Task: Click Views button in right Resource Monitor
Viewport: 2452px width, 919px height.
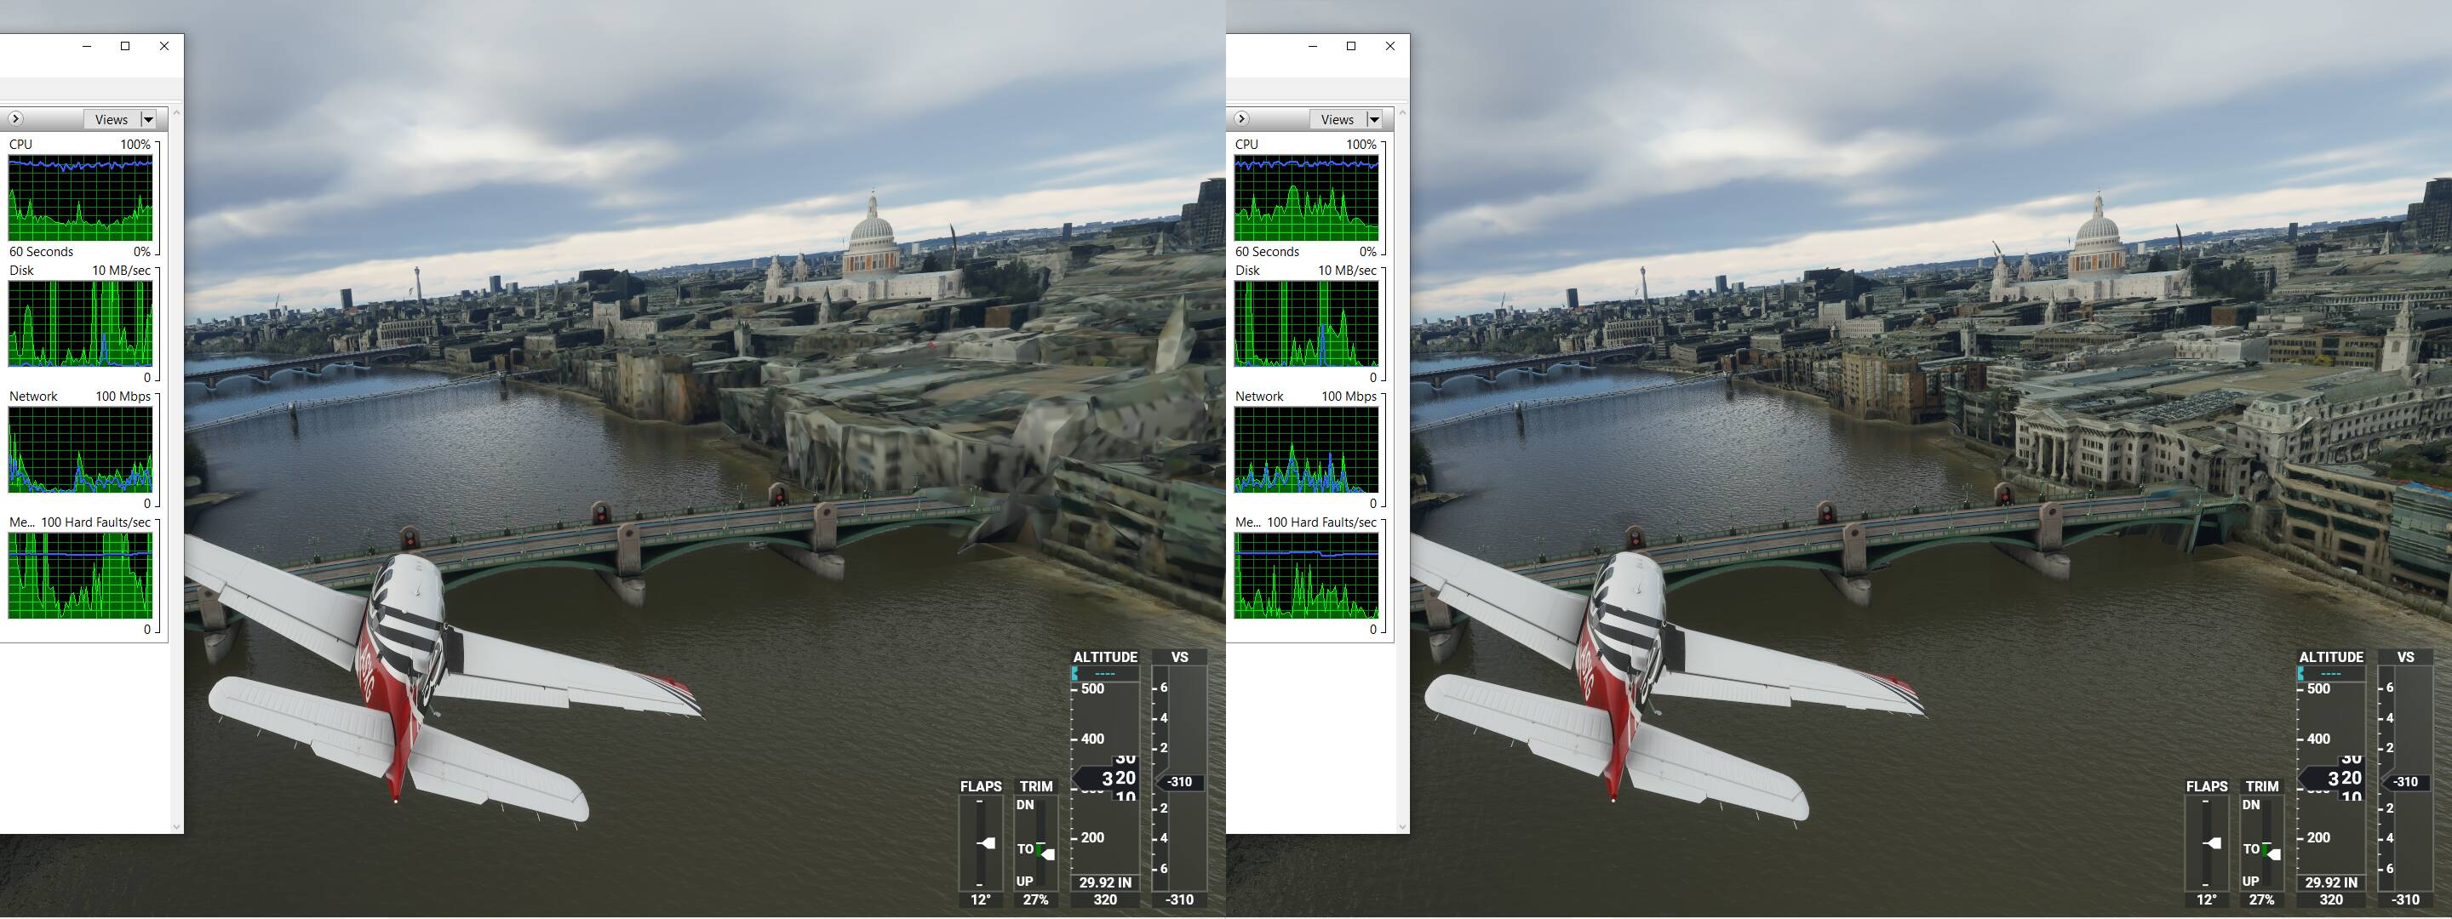Action: pos(1338,119)
